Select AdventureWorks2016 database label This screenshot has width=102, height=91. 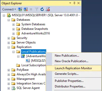(x=36, y=33)
